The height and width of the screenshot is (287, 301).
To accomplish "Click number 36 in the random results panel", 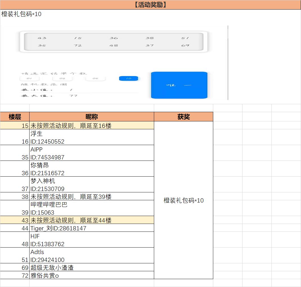I will click(114, 38).
